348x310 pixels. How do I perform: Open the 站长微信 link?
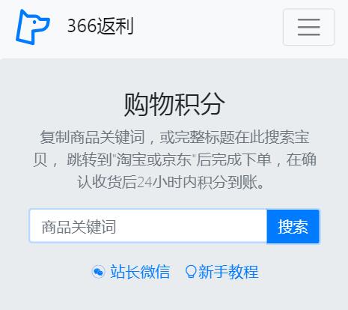(x=140, y=272)
